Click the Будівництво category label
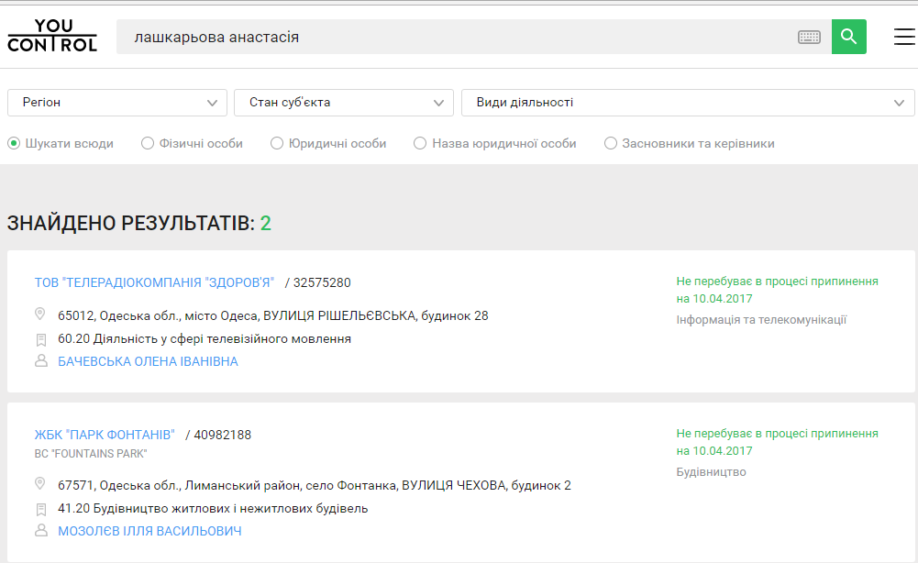 711,472
